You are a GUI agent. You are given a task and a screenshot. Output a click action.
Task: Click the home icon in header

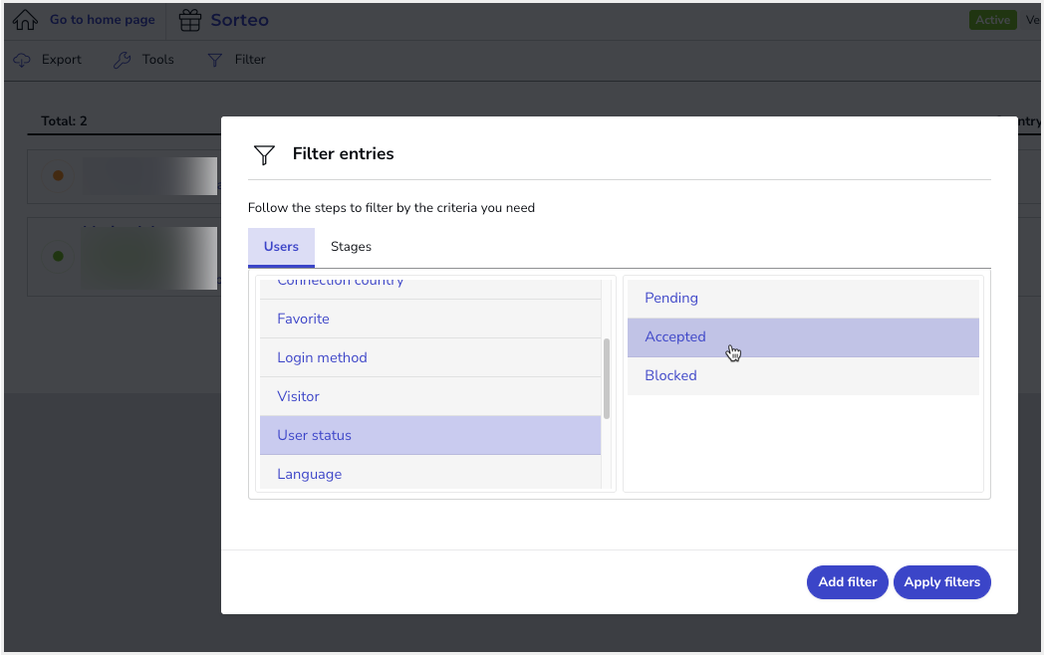[x=25, y=20]
